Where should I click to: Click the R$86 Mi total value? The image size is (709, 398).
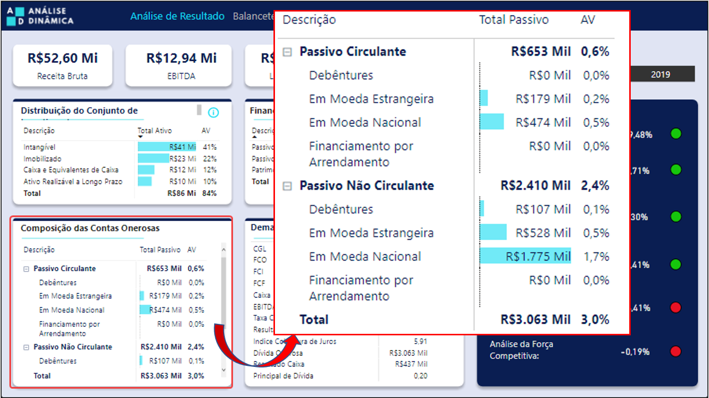(x=182, y=193)
